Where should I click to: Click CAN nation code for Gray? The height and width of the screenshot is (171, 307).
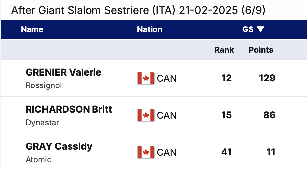click(x=167, y=153)
